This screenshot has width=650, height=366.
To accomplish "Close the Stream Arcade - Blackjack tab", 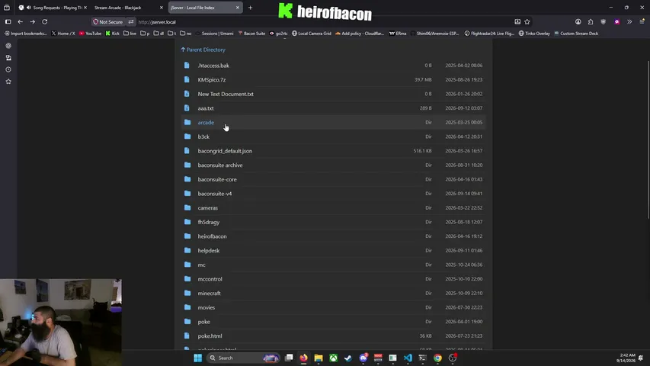I will point(162,8).
